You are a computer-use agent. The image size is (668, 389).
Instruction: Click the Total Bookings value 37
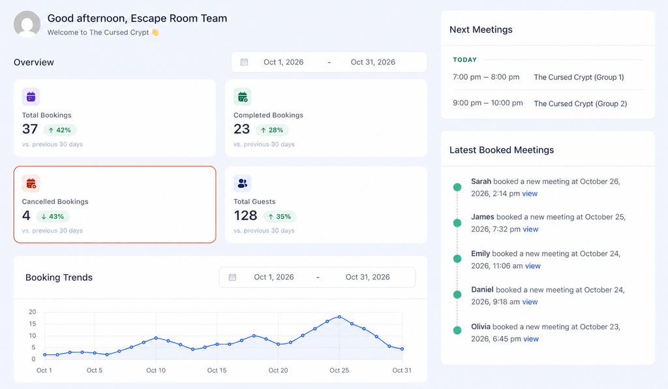[30, 129]
